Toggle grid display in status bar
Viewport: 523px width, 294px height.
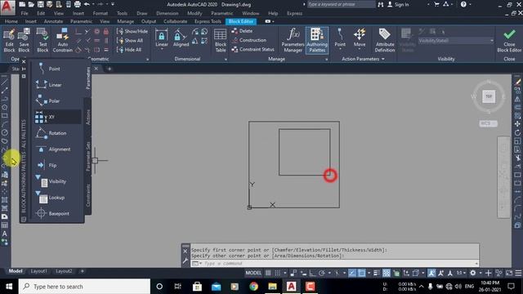pyautogui.click(x=268, y=273)
